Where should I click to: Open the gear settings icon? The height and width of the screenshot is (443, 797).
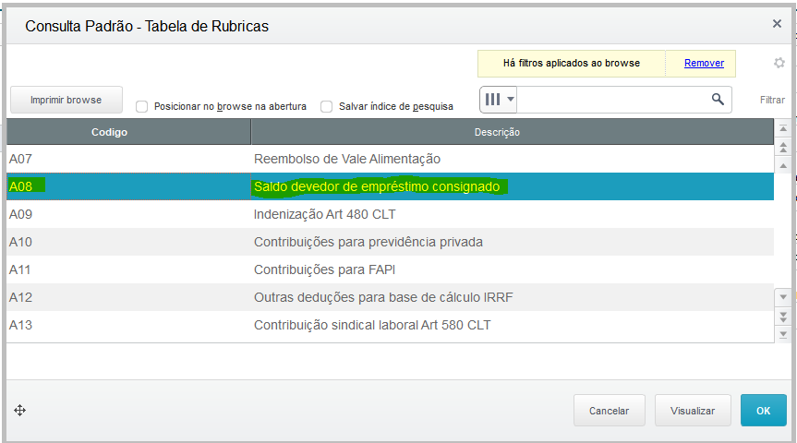tap(779, 63)
